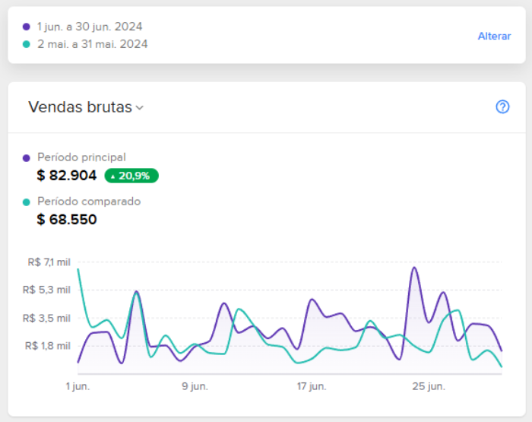Click the '$ 82.904' total value
The width and height of the screenshot is (532, 422).
(x=67, y=176)
